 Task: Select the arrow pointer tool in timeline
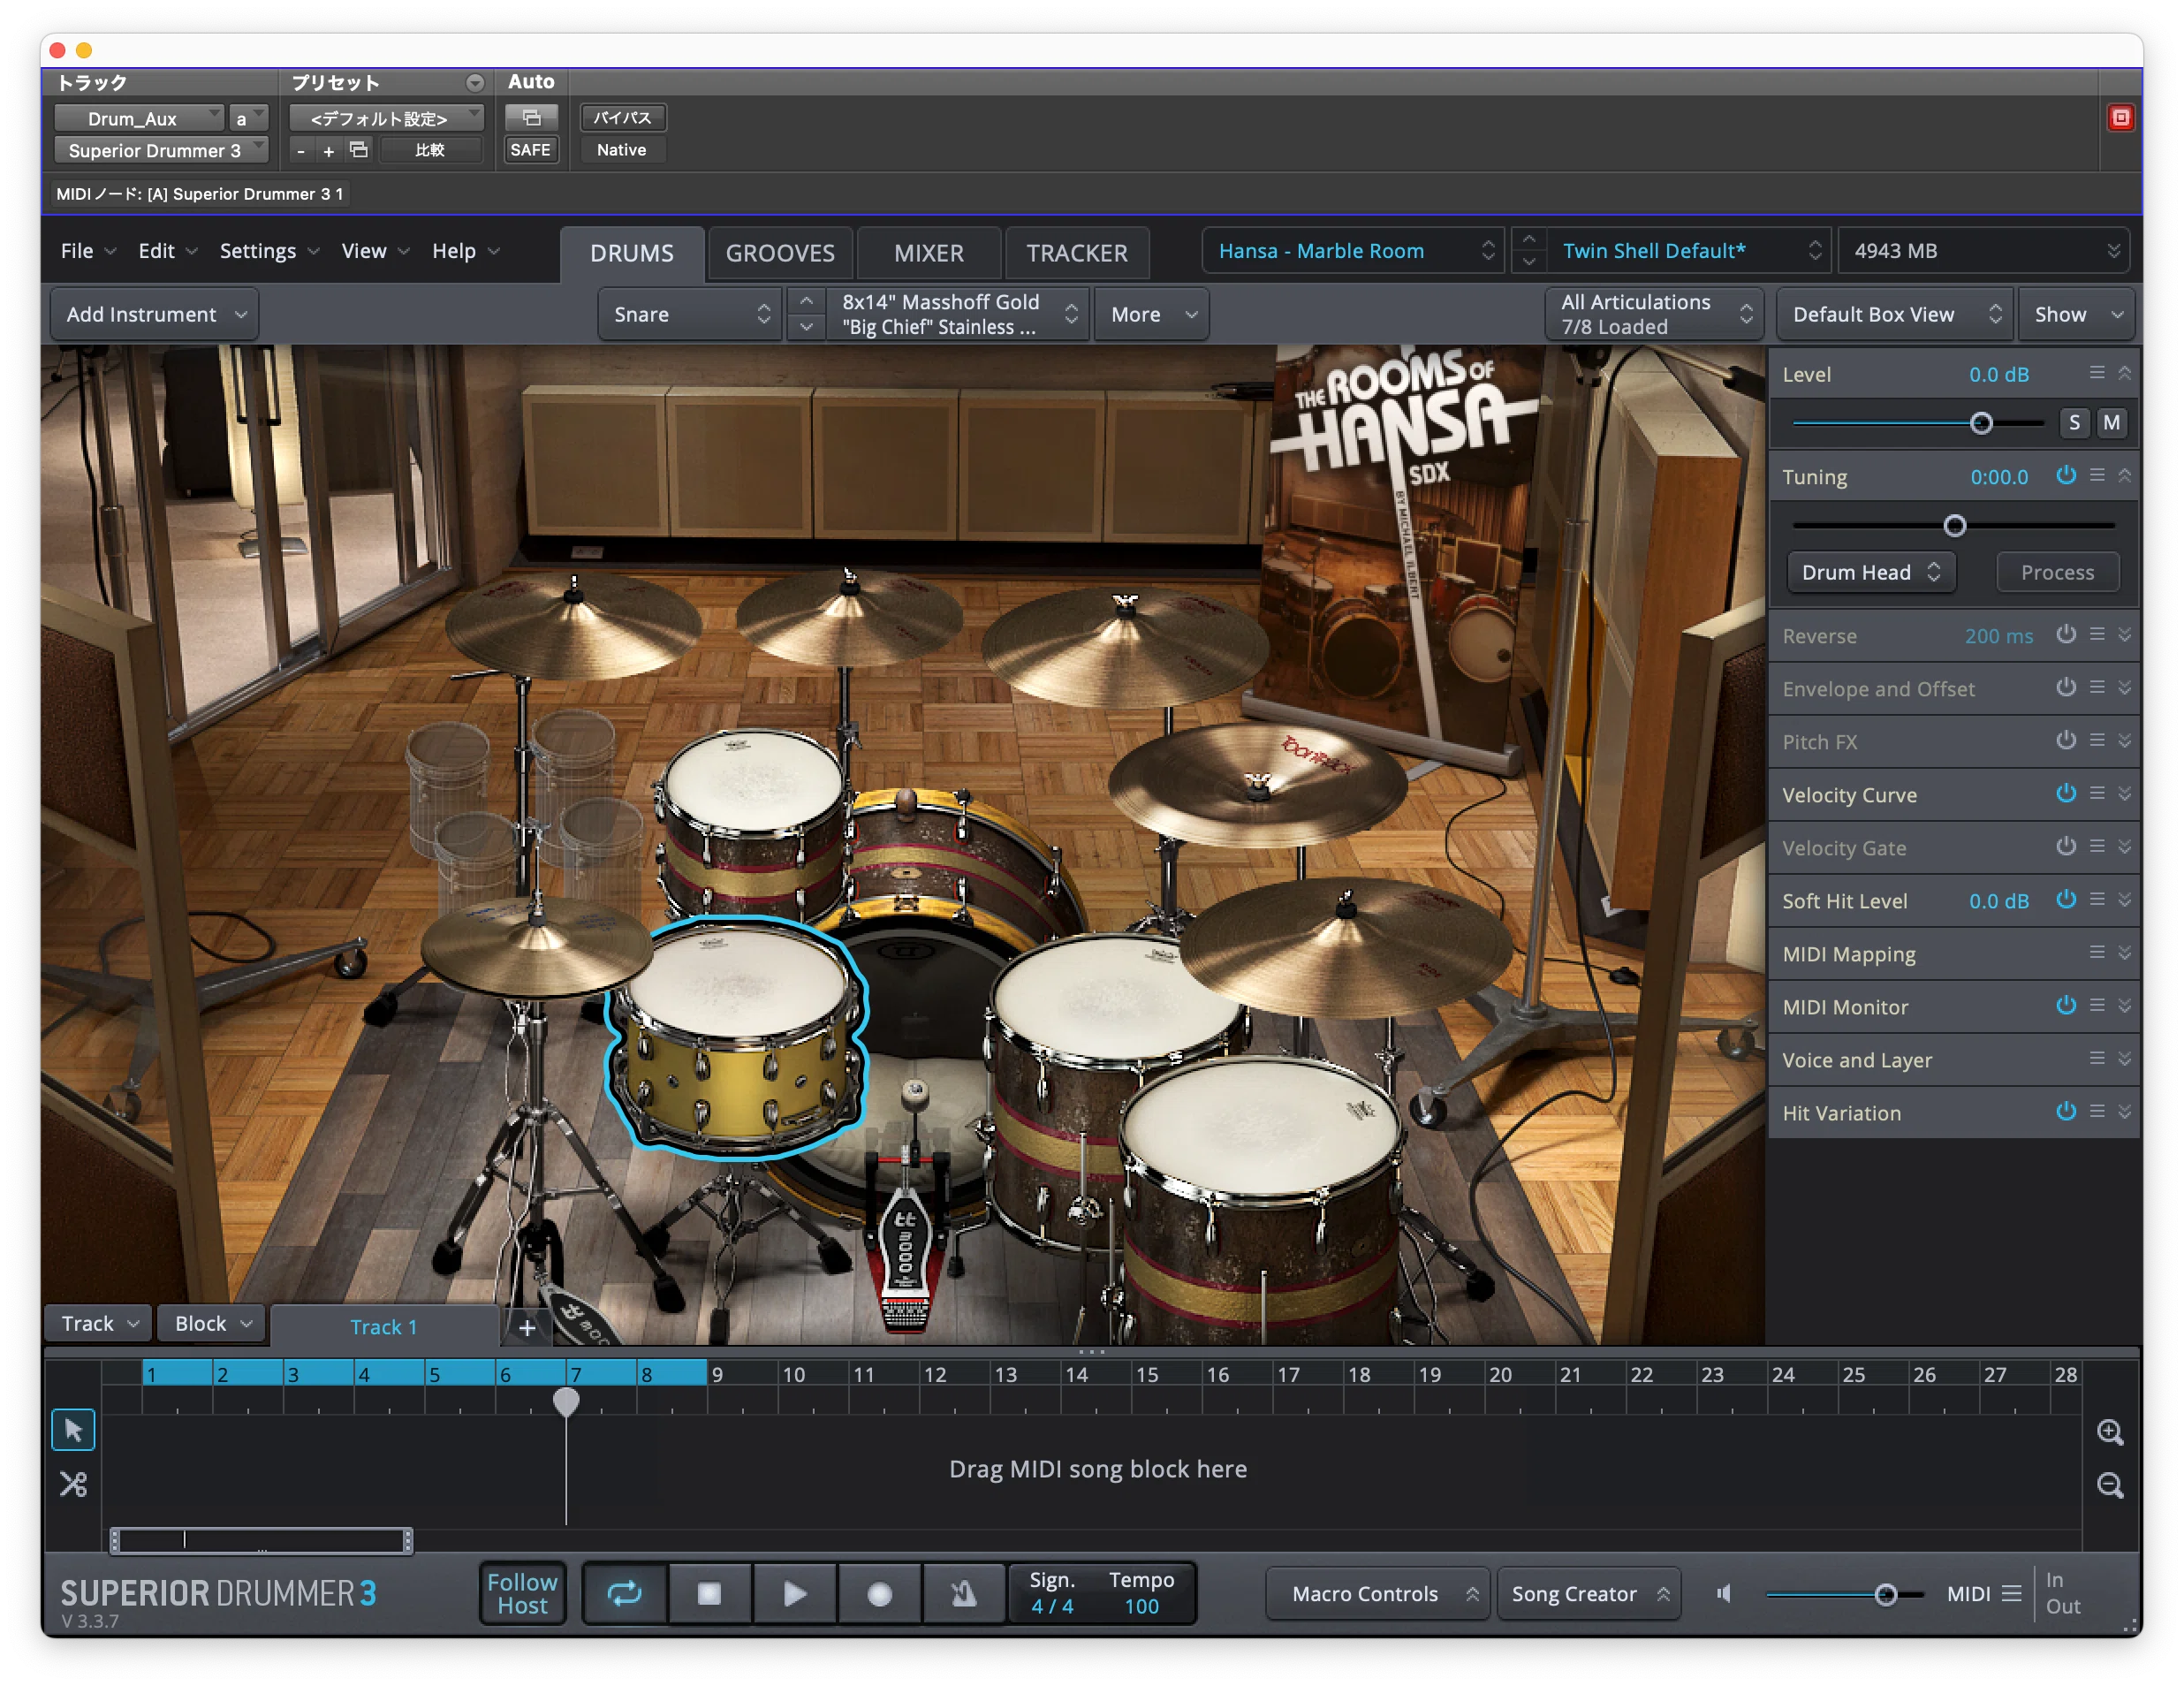click(x=73, y=1430)
